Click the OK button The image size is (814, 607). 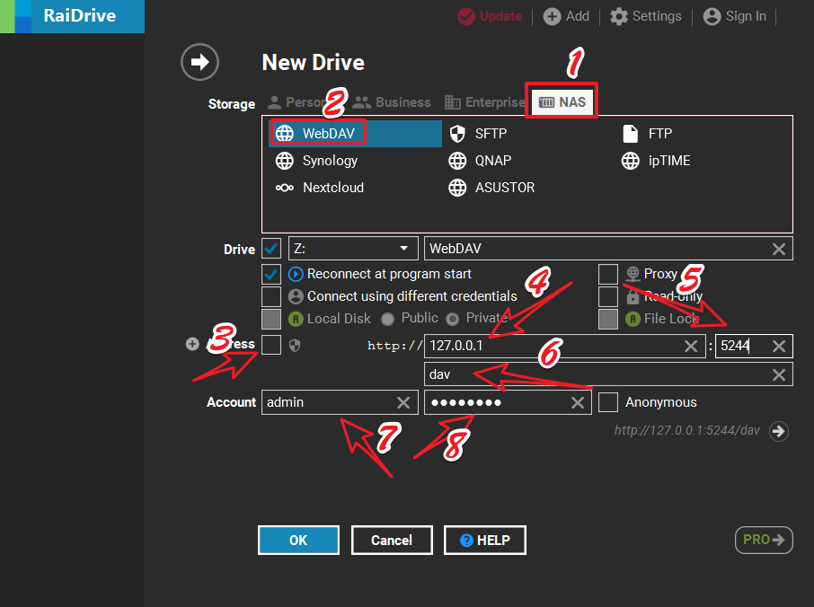[298, 540]
